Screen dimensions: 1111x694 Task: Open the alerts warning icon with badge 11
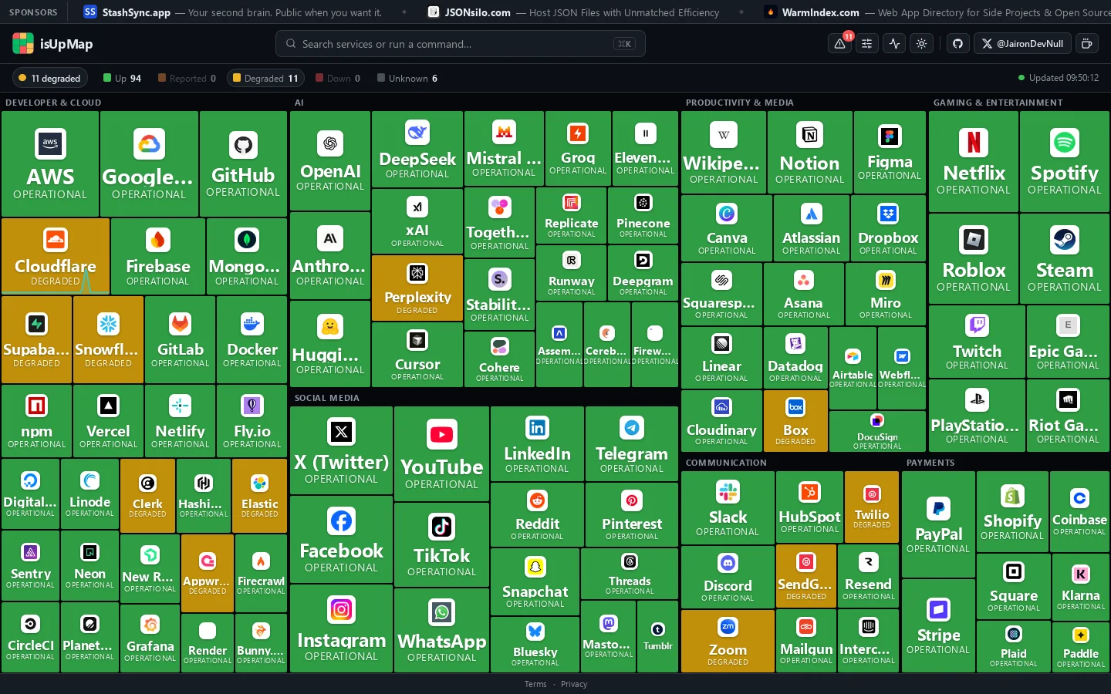click(x=840, y=44)
